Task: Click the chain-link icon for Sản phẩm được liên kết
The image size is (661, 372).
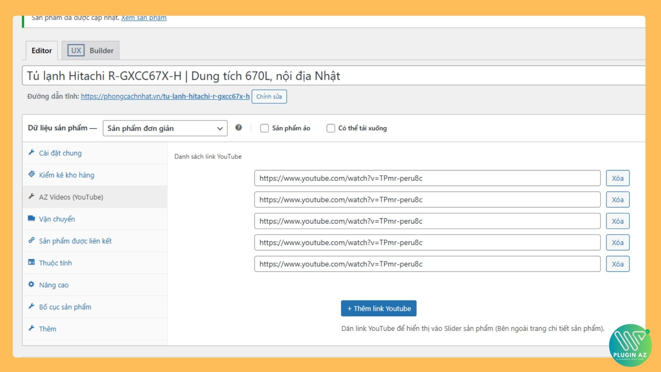Action: [x=32, y=240]
